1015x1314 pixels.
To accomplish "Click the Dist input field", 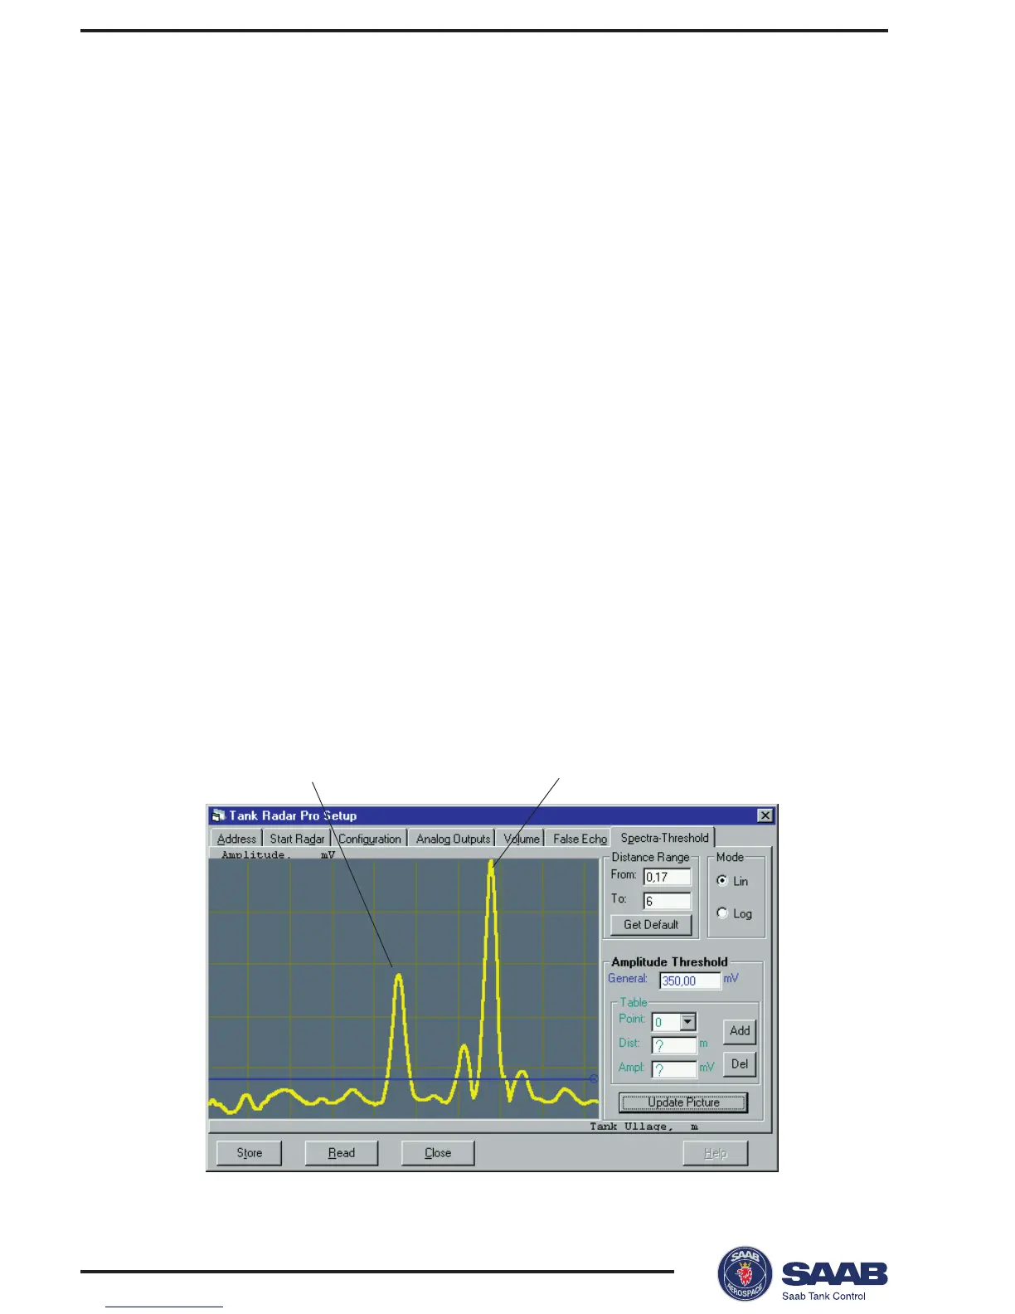I will click(x=674, y=1045).
